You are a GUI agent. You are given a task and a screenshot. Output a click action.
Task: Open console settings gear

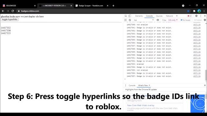click(205, 20)
